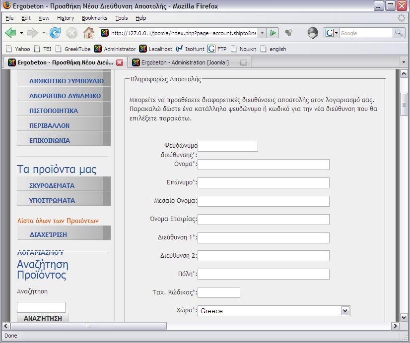Open the File menu

pyautogui.click(x=9, y=18)
